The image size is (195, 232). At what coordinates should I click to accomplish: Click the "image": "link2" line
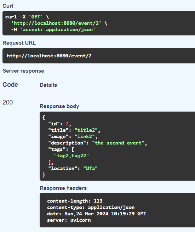click(x=73, y=136)
